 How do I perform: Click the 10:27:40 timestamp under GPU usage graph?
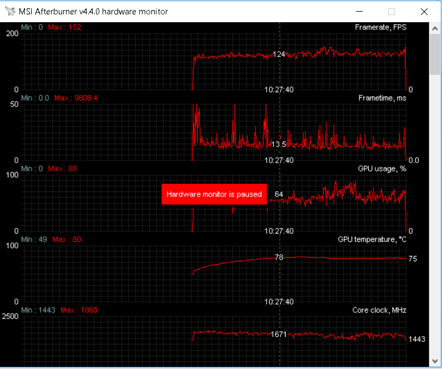tap(279, 231)
